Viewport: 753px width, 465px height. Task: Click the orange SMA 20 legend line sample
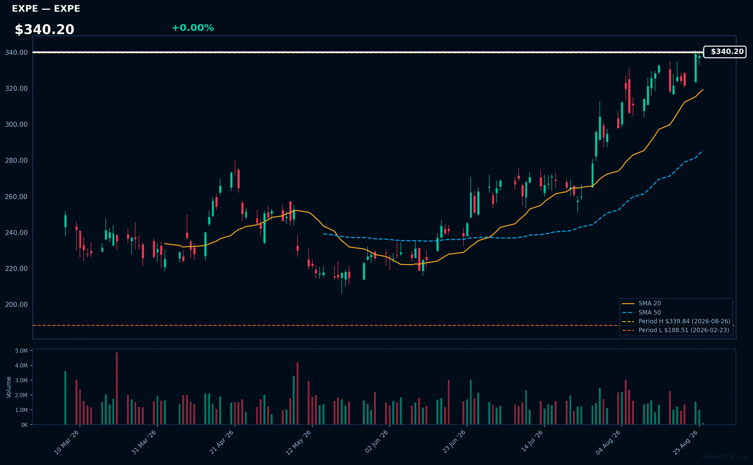click(x=628, y=303)
